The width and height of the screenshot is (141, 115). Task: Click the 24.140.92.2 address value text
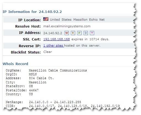(53, 33)
